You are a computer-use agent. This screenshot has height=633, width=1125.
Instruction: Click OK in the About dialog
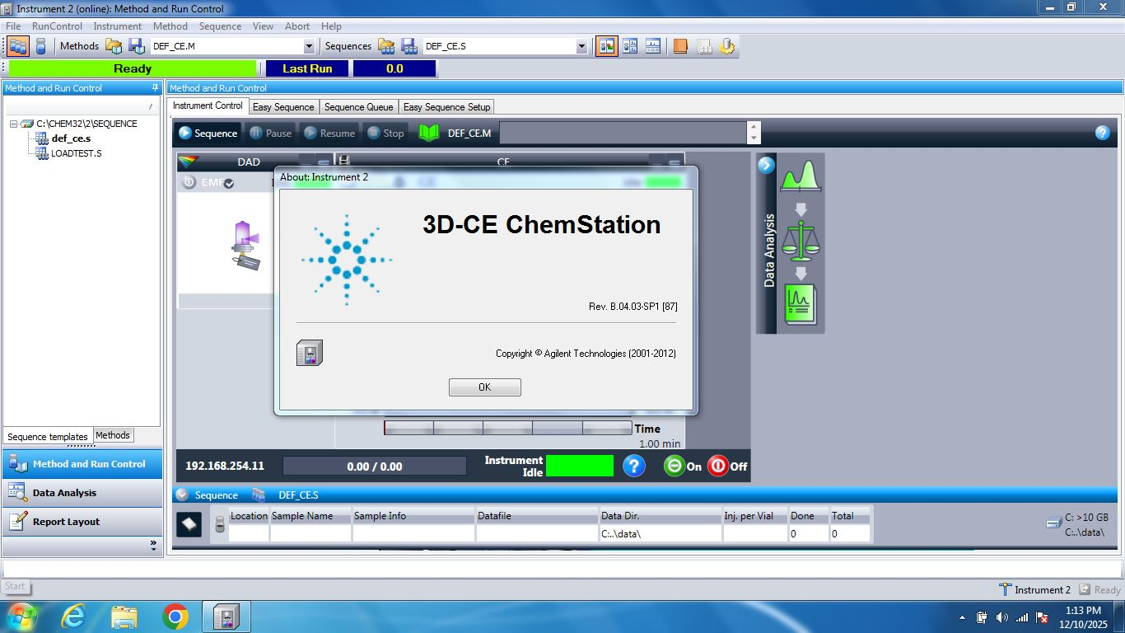484,387
